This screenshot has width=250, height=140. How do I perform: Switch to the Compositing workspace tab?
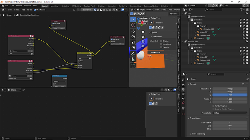(x=135, y=6)
